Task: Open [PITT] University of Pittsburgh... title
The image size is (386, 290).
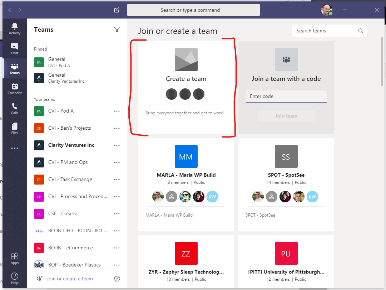Action: tap(286, 272)
